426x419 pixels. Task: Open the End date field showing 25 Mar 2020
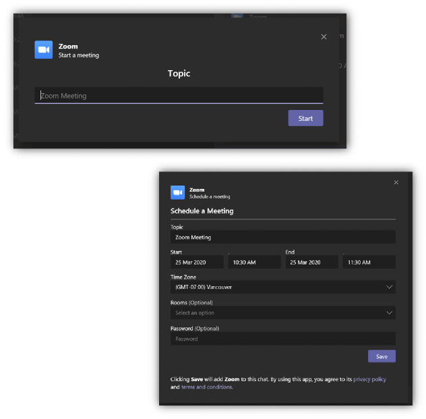(x=311, y=262)
